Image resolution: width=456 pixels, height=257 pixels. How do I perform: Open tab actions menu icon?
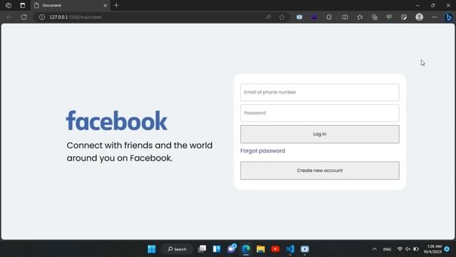click(x=22, y=5)
